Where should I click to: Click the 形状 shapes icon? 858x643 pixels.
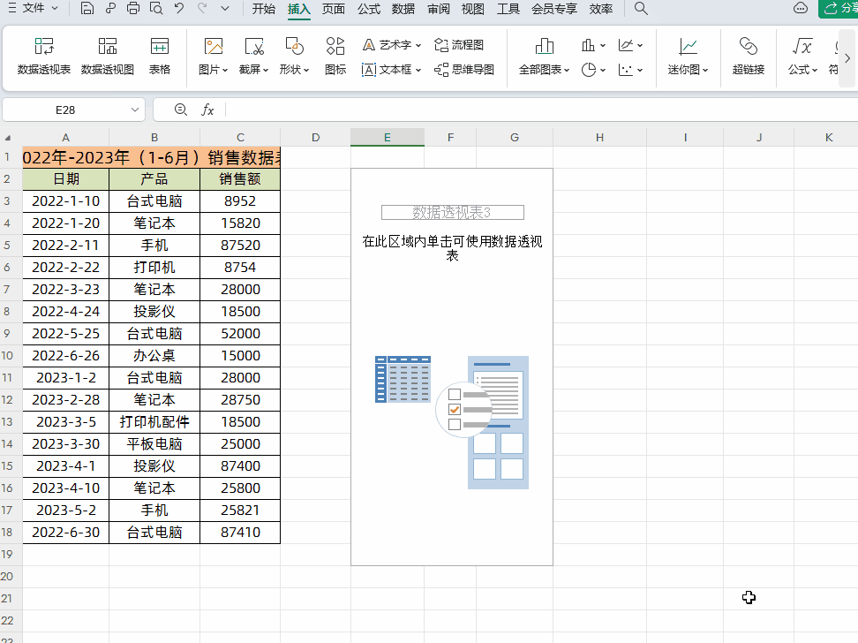click(x=295, y=47)
